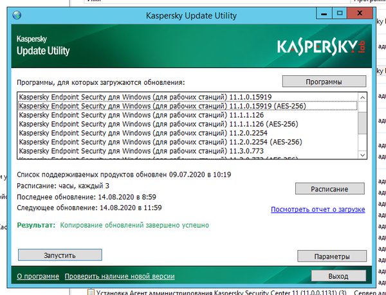This screenshot has height=295, width=386.
Task: Click the product list scroll down arrow
Action: [x=362, y=155]
